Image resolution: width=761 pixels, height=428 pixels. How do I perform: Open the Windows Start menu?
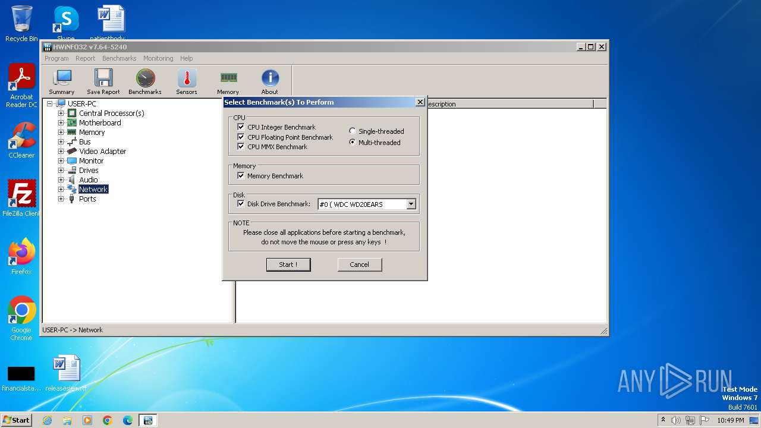[x=17, y=420]
